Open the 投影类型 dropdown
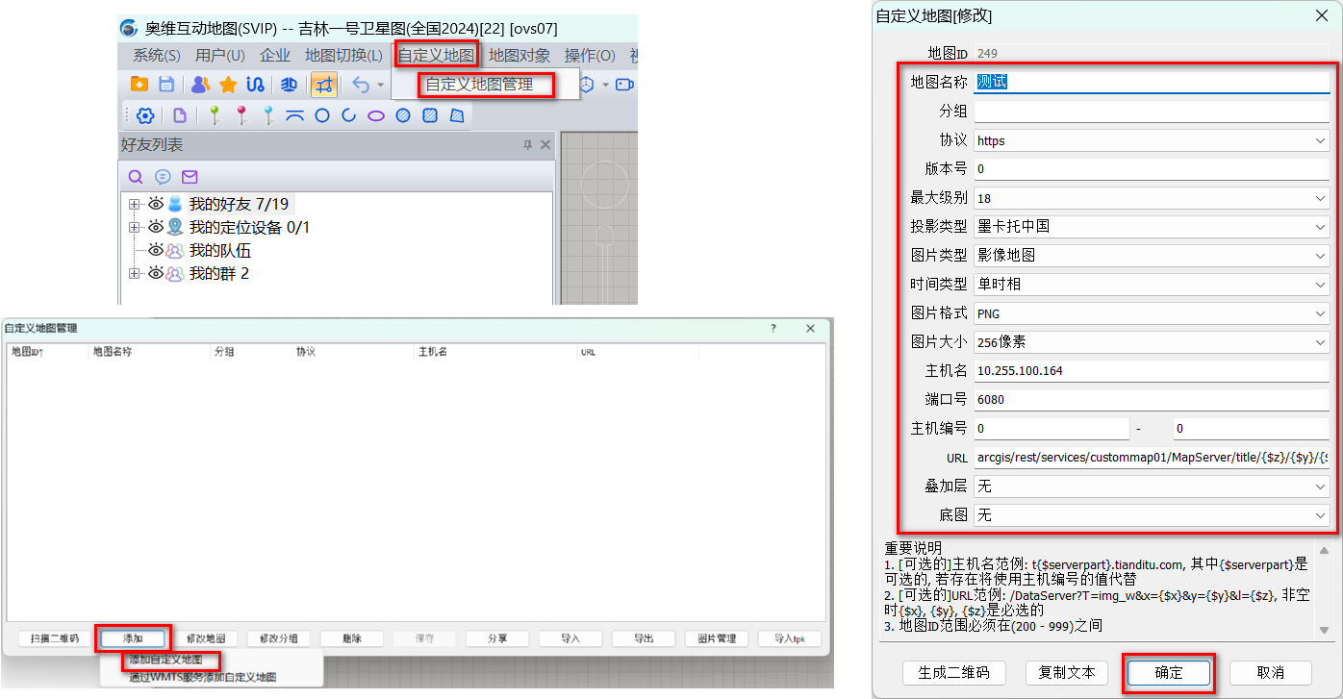 [x=1152, y=227]
